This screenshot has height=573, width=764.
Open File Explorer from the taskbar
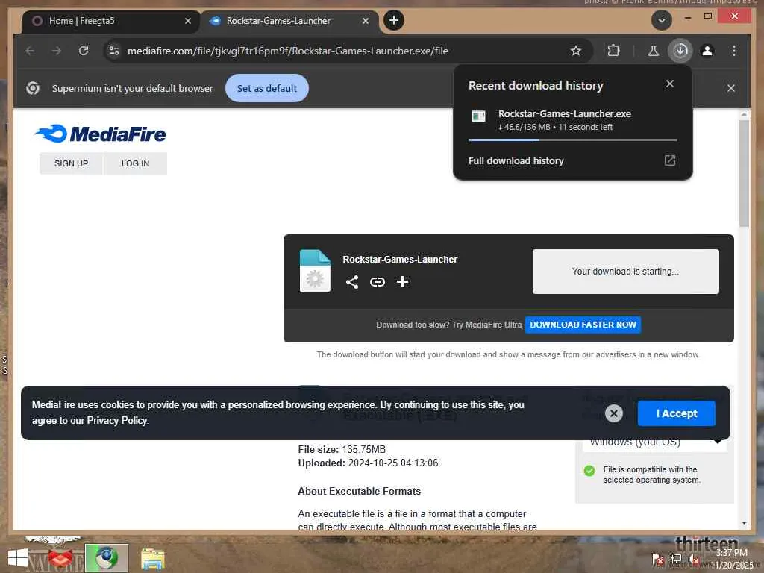[153, 559]
